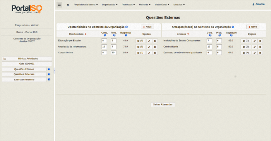The image size is (271, 141).
Task: Click Executar Relatório button
Action: (x=24, y=80)
